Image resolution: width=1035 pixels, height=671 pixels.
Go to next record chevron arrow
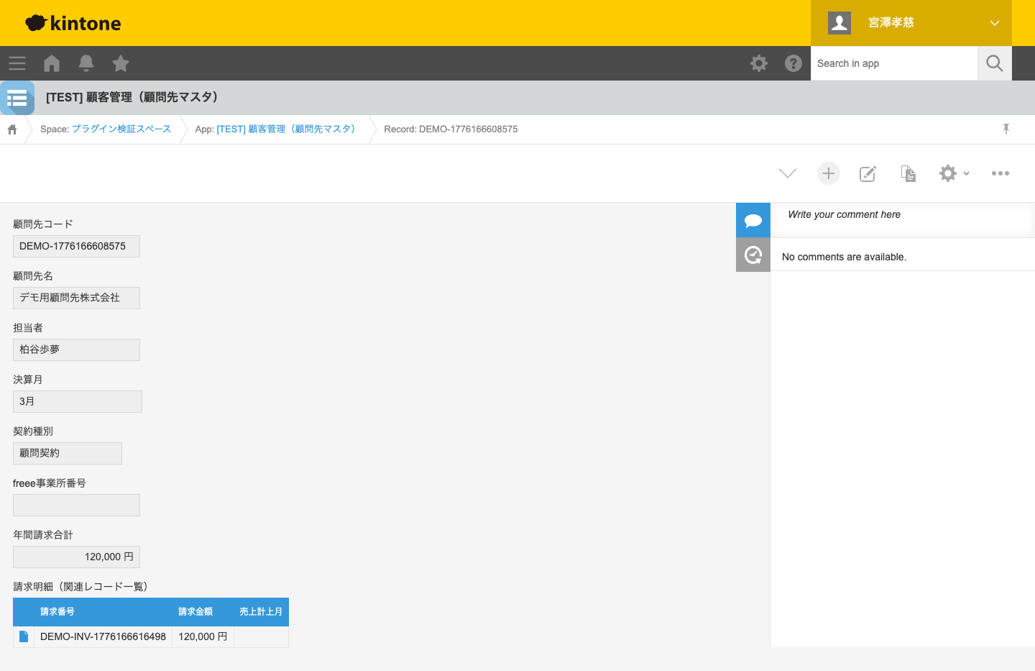click(x=788, y=173)
